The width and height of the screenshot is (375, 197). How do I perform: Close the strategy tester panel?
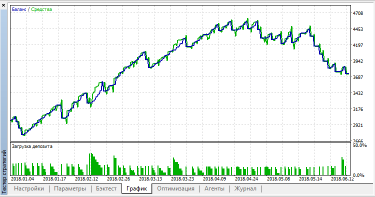pyautogui.click(x=3, y=5)
